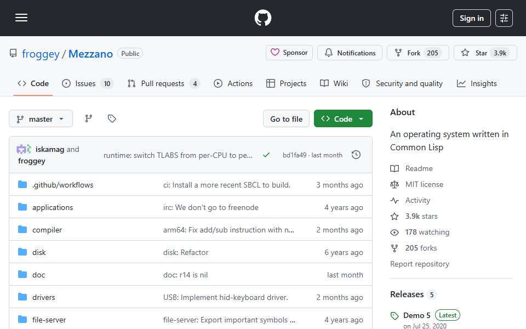Open commit 'ci: Install a more recent SBCL'
This screenshot has width=526, height=329.
(x=227, y=185)
